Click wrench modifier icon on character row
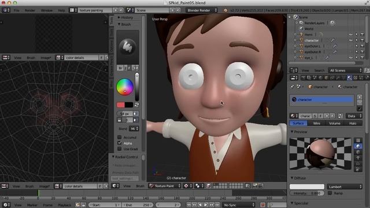 333,40
